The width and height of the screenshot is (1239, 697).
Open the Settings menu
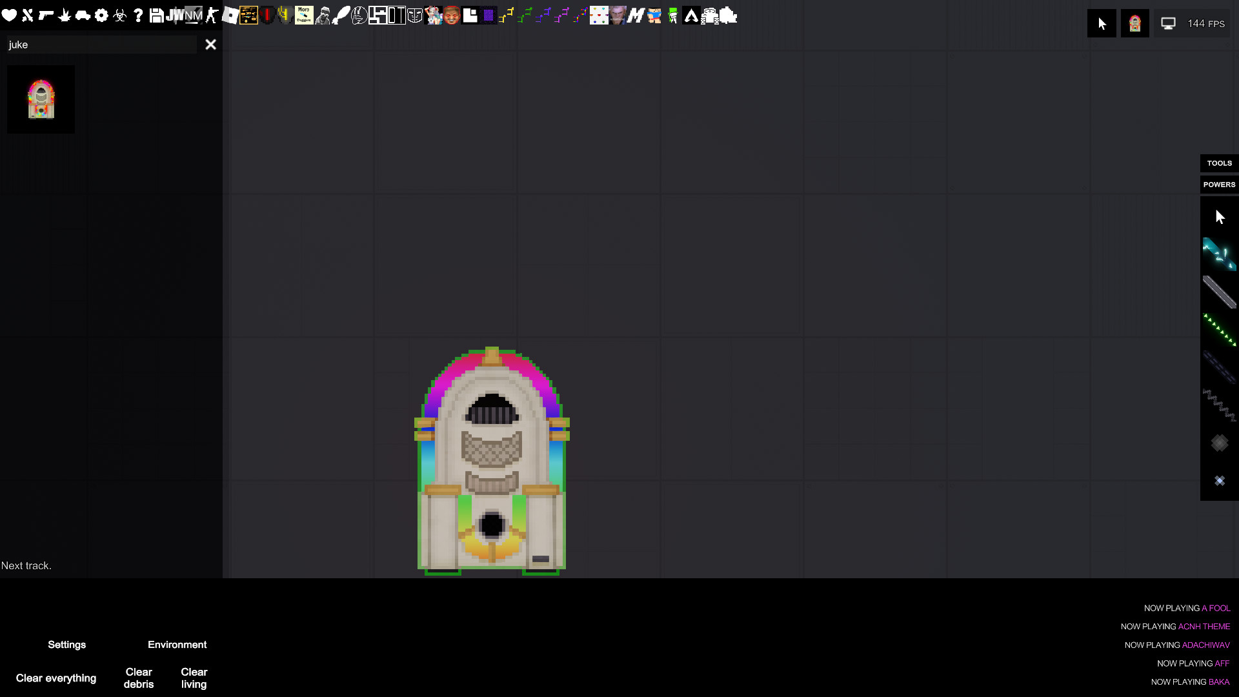click(x=67, y=644)
